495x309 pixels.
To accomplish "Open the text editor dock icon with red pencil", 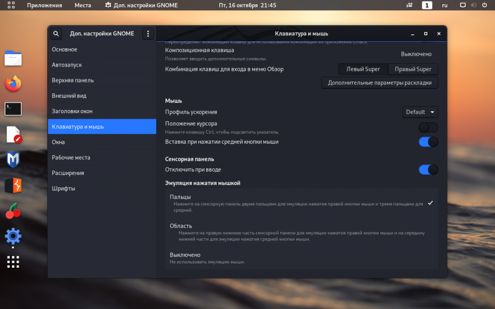I will click(x=13, y=135).
